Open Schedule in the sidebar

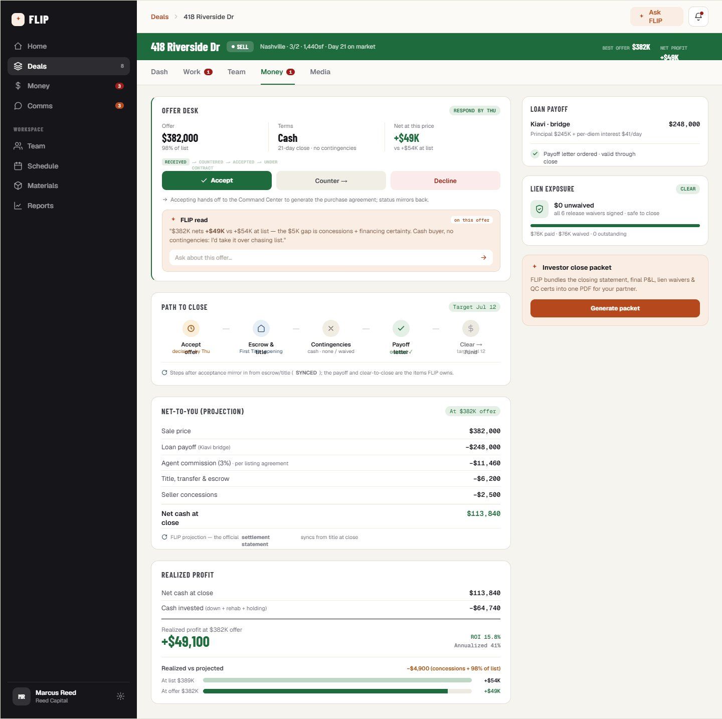tap(69, 166)
